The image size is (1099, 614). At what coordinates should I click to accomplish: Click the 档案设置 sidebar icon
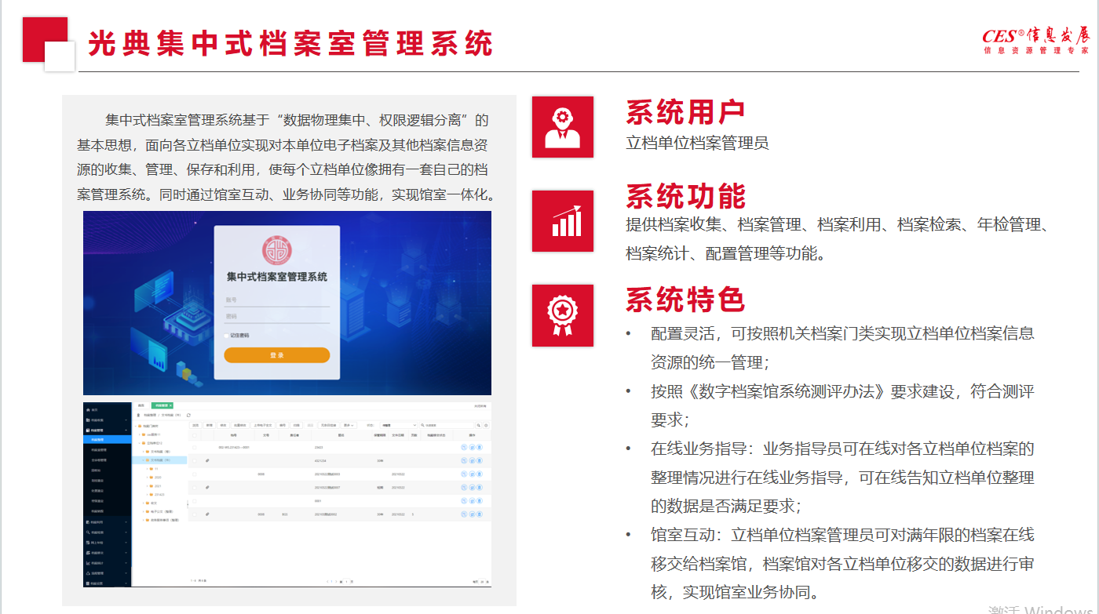click(x=88, y=583)
